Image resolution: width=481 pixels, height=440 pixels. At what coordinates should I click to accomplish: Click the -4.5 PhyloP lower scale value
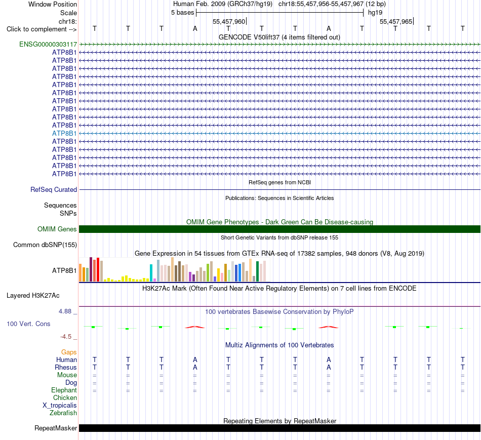66,337
